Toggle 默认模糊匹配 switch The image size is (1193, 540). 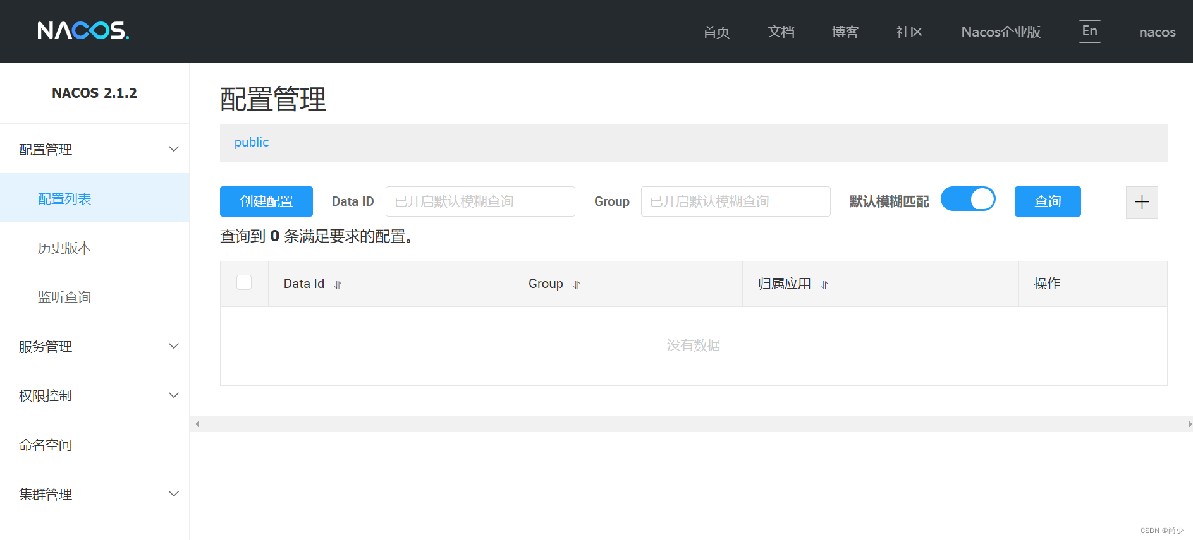pos(968,199)
